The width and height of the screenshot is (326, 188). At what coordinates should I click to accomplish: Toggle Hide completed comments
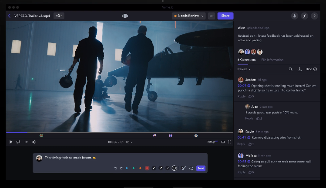click(311, 69)
